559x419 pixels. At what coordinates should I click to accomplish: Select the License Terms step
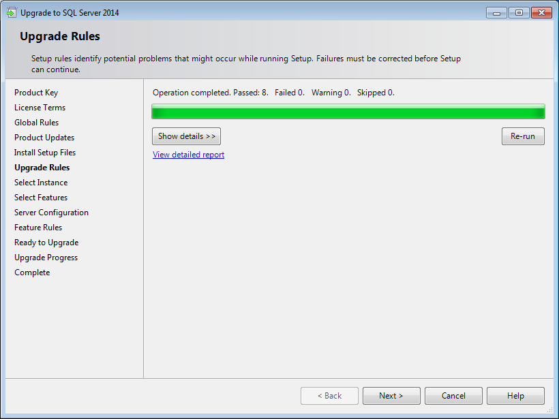click(40, 108)
